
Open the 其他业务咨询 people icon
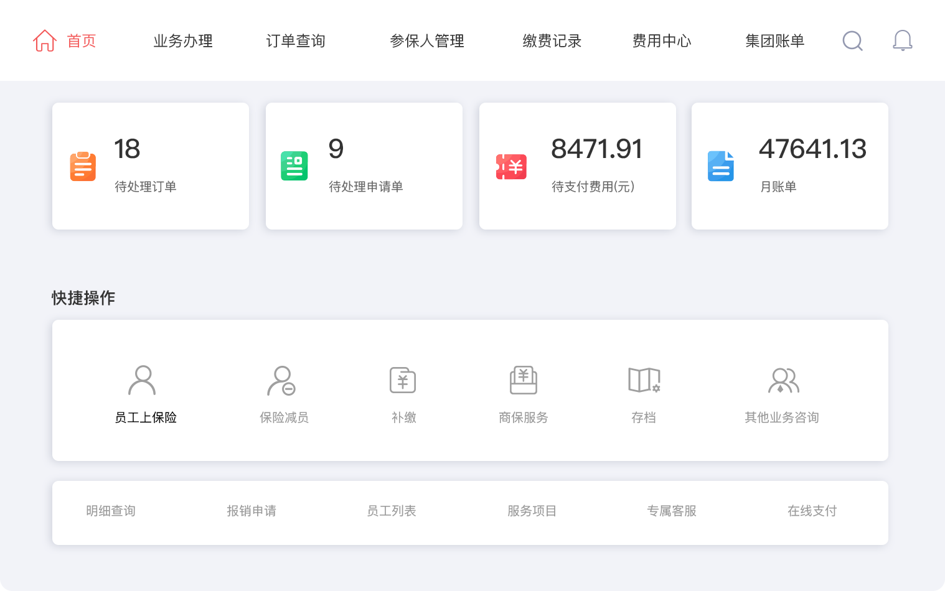[783, 380]
